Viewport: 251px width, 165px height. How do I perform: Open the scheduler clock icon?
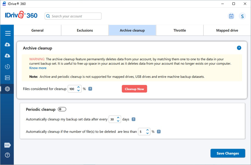tap(8, 67)
